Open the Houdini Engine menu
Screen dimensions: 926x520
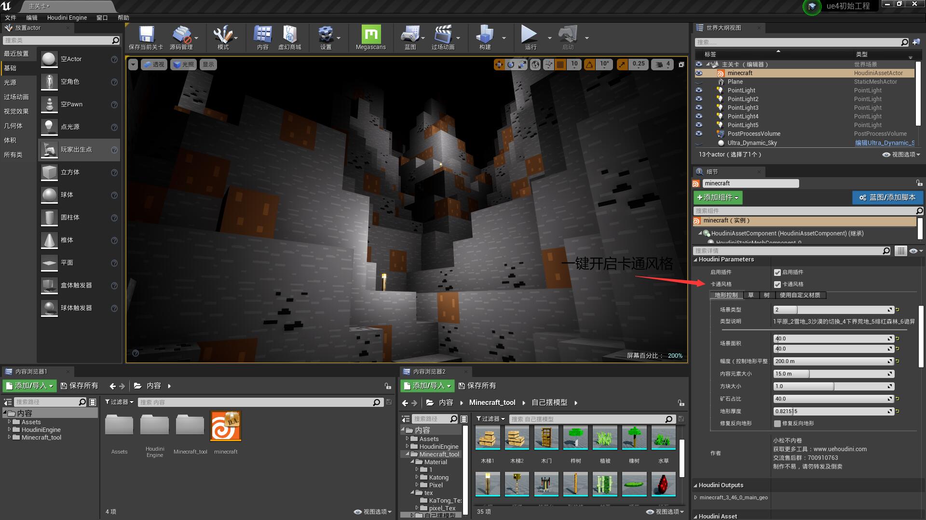point(67,17)
